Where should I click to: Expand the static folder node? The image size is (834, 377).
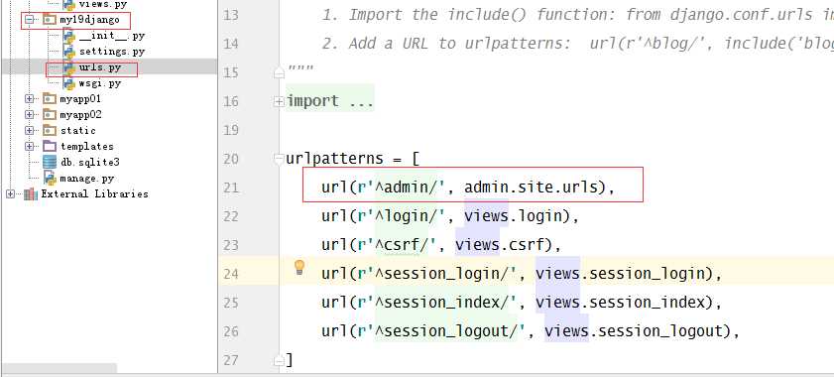pyautogui.click(x=29, y=130)
